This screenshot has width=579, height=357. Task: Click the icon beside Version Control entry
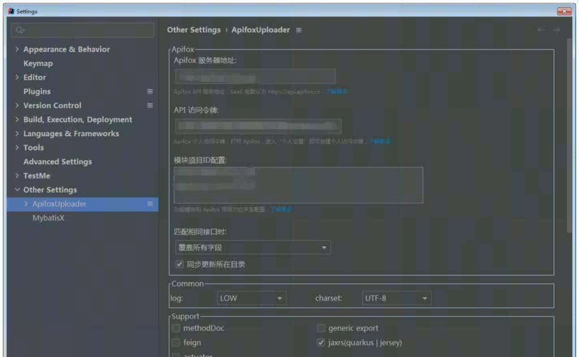[x=150, y=105]
